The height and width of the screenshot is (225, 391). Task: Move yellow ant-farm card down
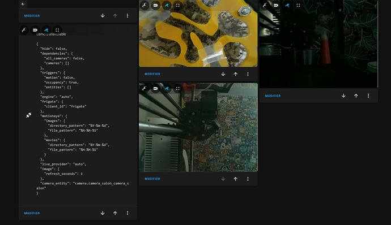point(223,74)
